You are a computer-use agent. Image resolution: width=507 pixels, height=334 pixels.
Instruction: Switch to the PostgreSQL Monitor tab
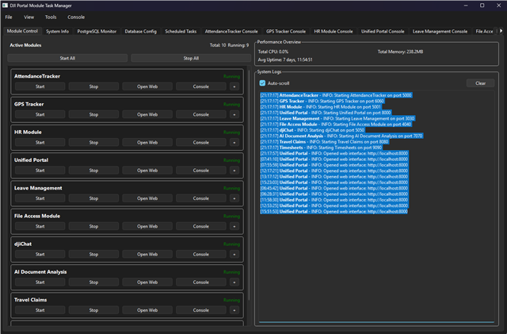97,32
